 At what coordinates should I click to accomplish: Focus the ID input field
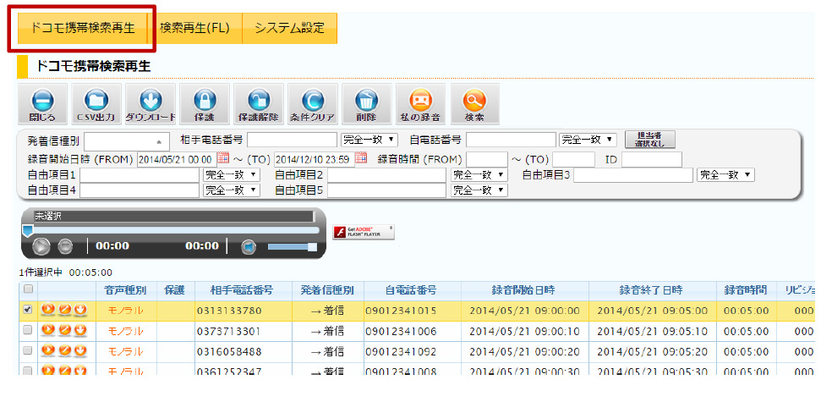652,159
